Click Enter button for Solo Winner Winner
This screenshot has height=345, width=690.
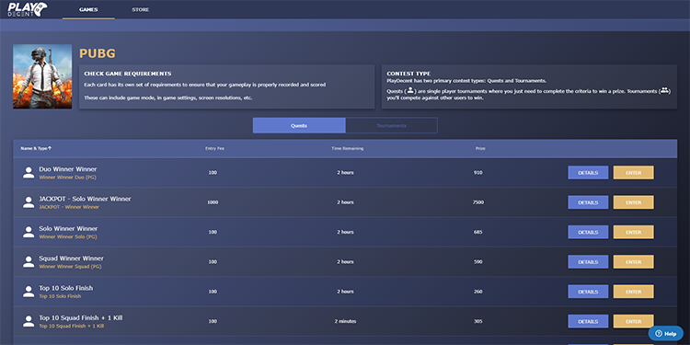tap(633, 232)
